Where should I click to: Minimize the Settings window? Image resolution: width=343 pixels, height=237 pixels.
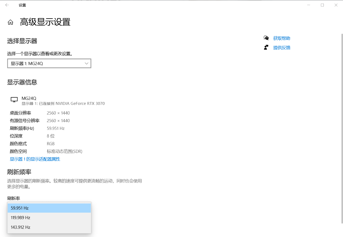pos(309,5)
